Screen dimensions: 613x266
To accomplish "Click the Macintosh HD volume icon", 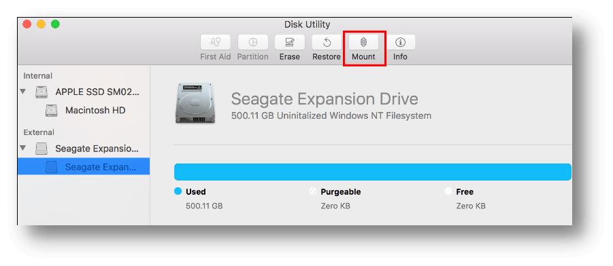I will pos(51,111).
